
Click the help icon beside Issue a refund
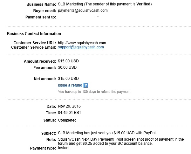86,86
